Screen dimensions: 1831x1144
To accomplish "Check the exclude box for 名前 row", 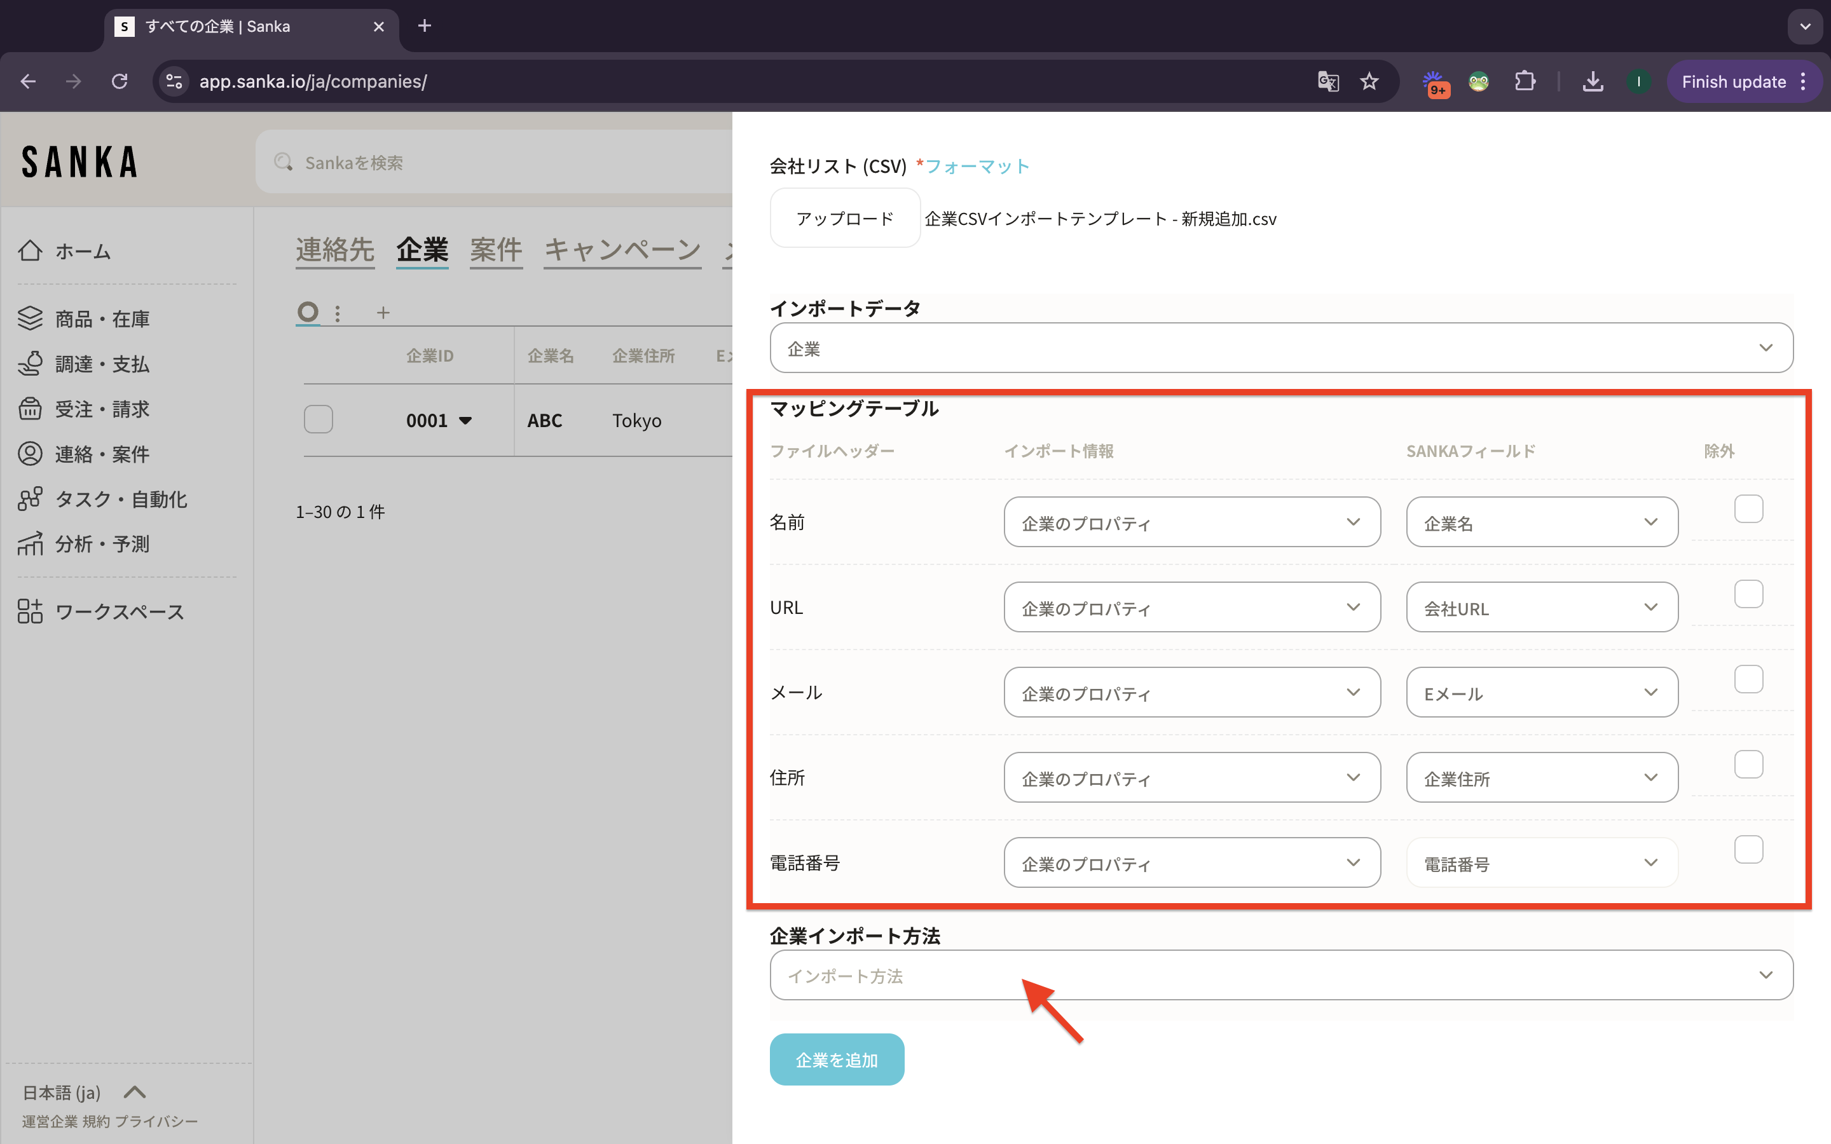I will point(1748,509).
